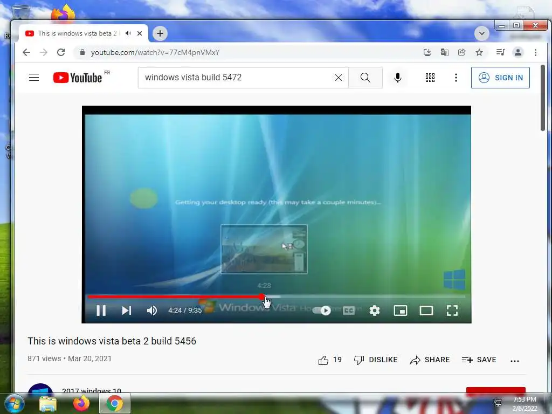Image resolution: width=552 pixels, height=414 pixels.
Task: Open the Windows Start orb
Action: 15,403
